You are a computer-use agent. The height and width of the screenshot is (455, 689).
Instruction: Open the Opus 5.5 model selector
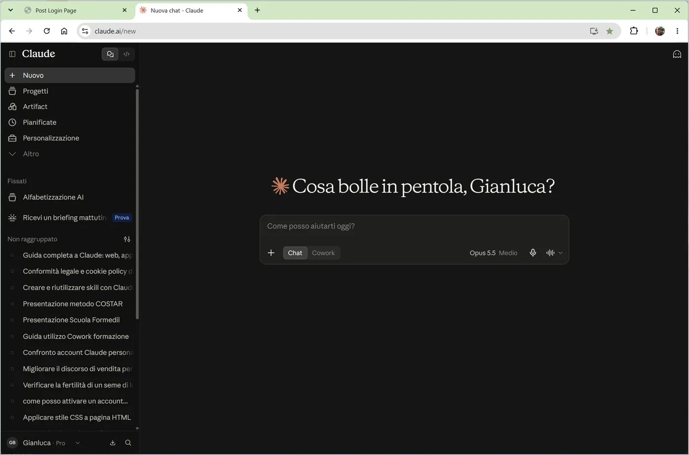[494, 253]
